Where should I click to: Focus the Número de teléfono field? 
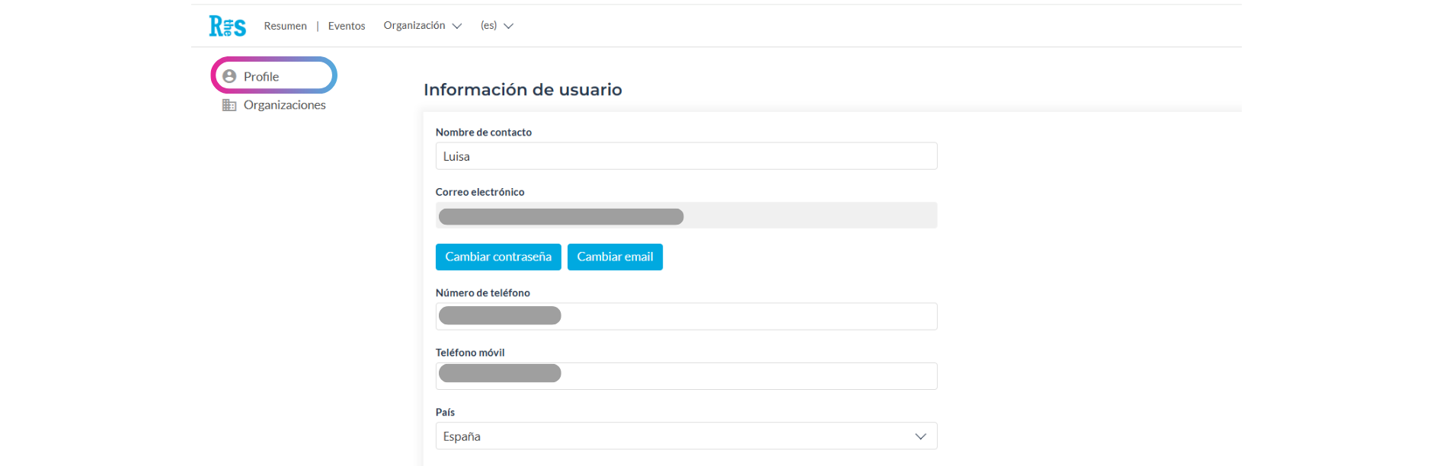[x=686, y=316]
